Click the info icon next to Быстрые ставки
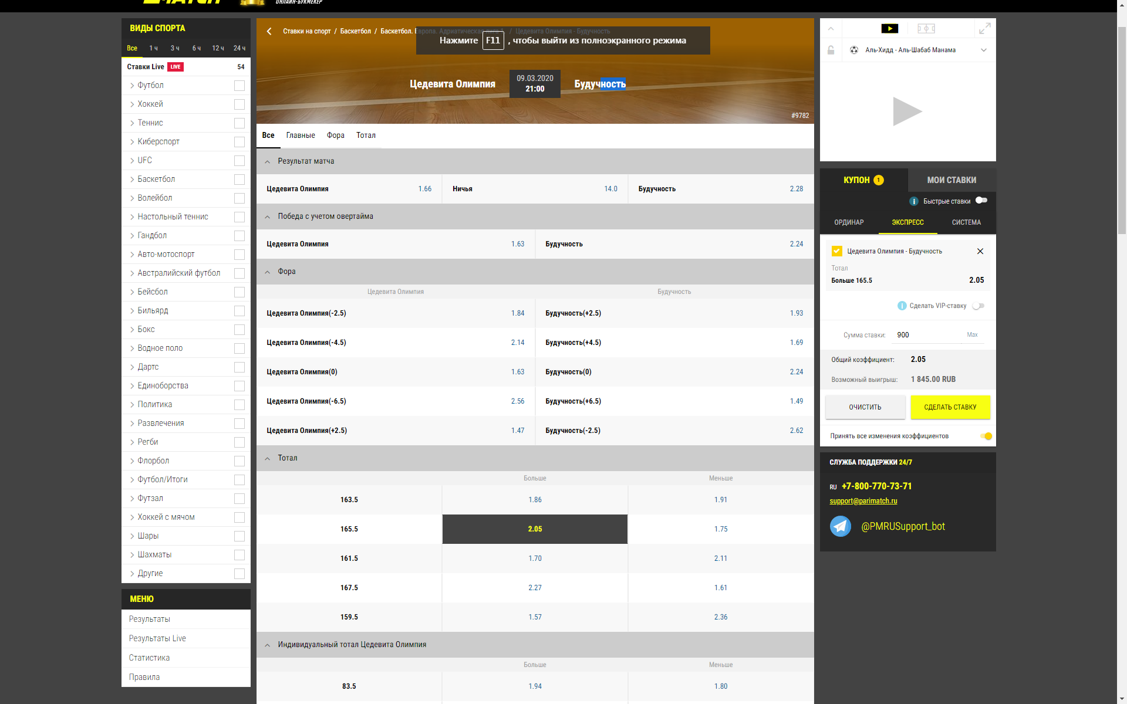Screen dimensions: 1127x704 [914, 201]
